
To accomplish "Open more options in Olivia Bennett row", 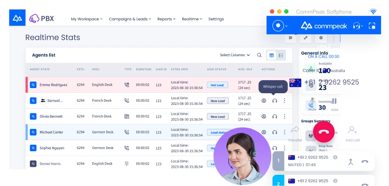I will click(285, 116).
